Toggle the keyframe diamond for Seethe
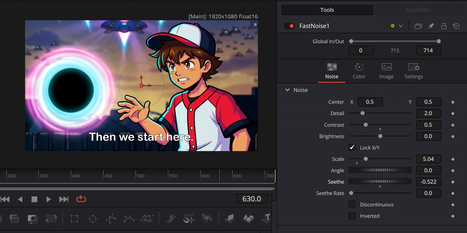This screenshot has height=233, width=467. coord(453,182)
